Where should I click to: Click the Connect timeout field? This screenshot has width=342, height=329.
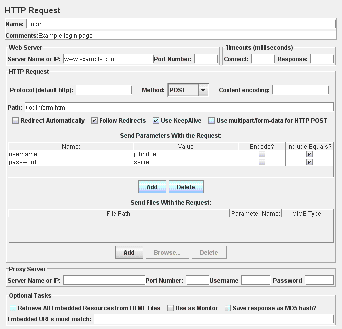(263, 59)
